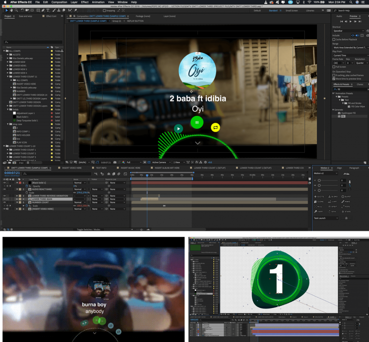Click Toggle Switches / Modes button
The width and height of the screenshot is (369, 342).
(88, 229)
